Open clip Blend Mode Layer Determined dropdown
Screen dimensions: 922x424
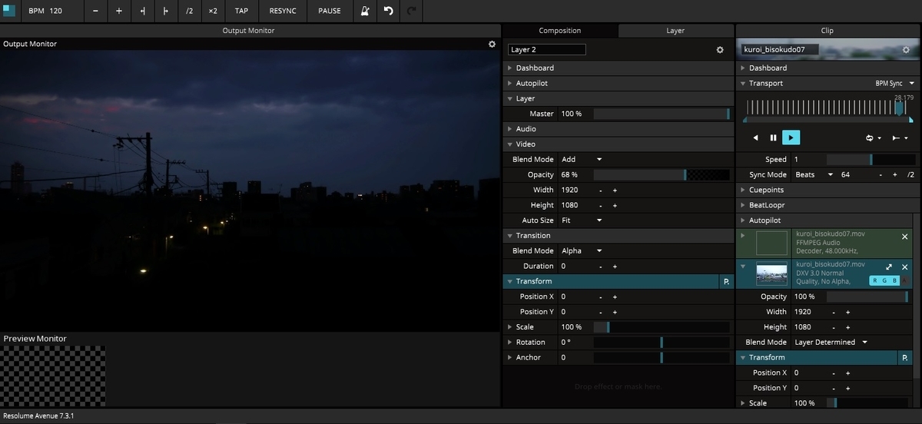[831, 343]
